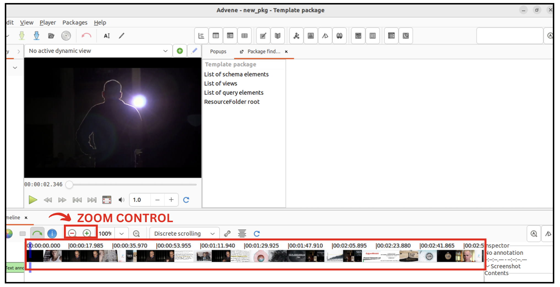Click the red undo arrow
The height and width of the screenshot is (287, 560).
(x=86, y=35)
